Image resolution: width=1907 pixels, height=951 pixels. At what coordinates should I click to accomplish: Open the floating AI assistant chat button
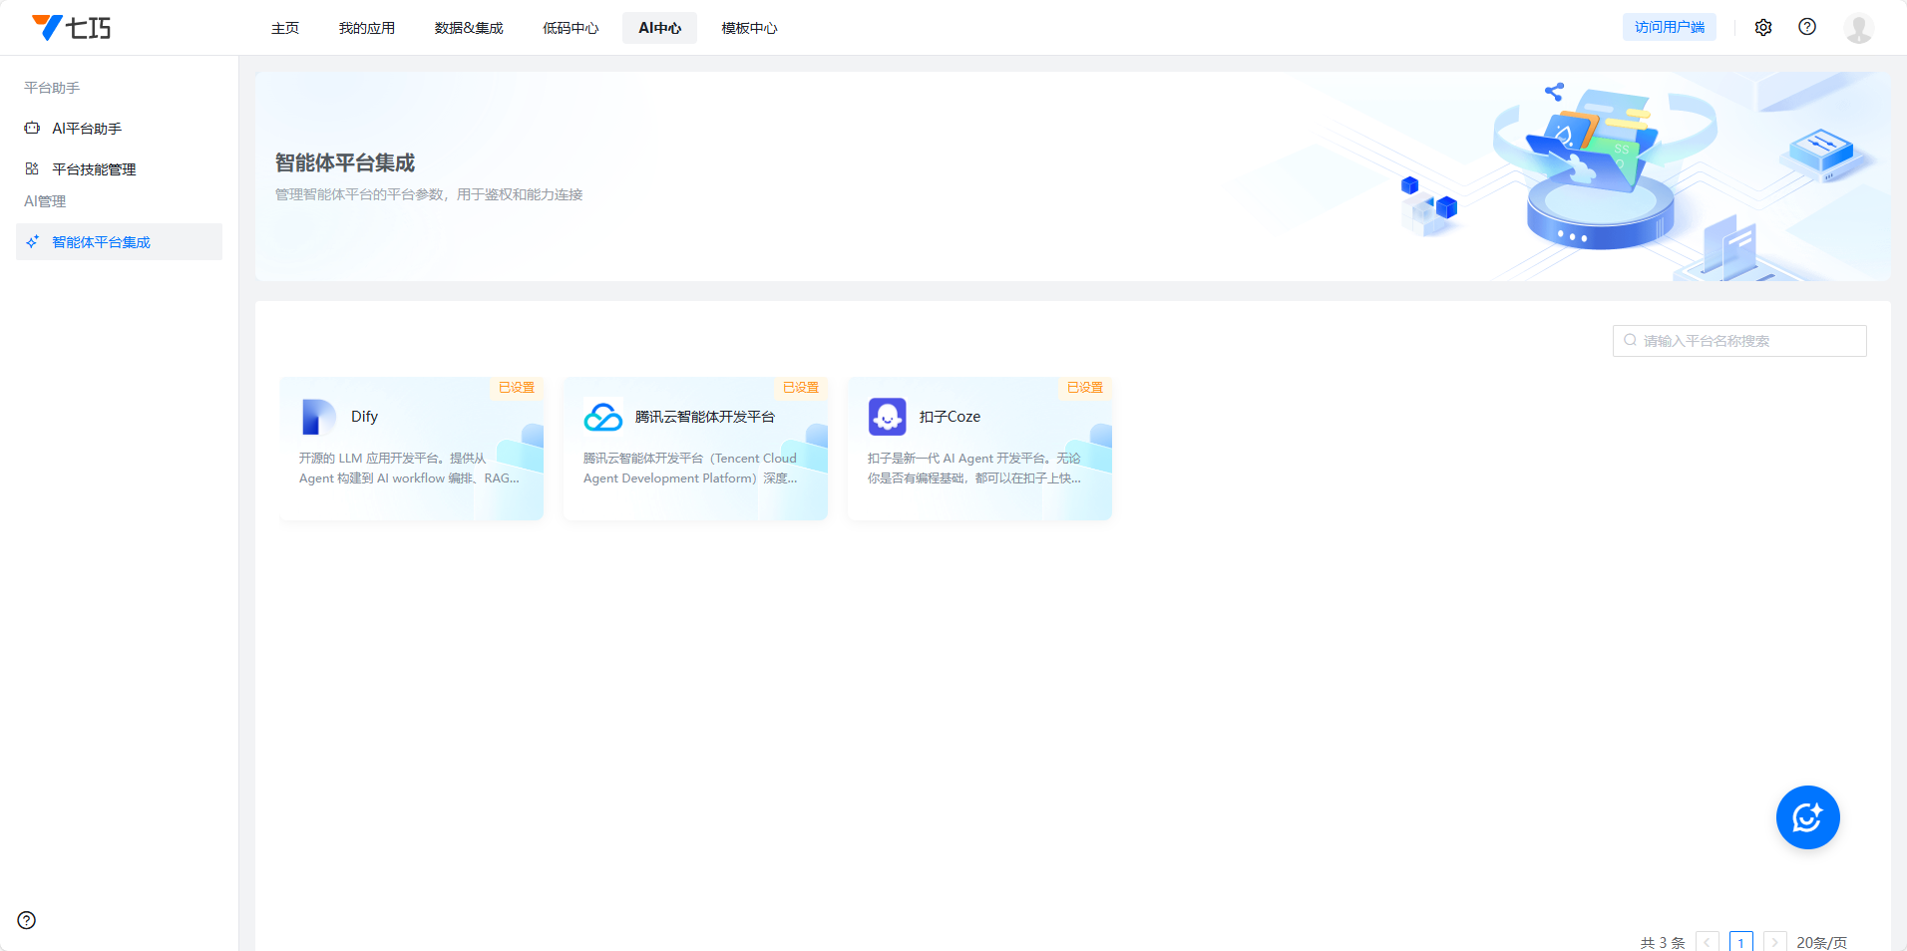point(1807,817)
